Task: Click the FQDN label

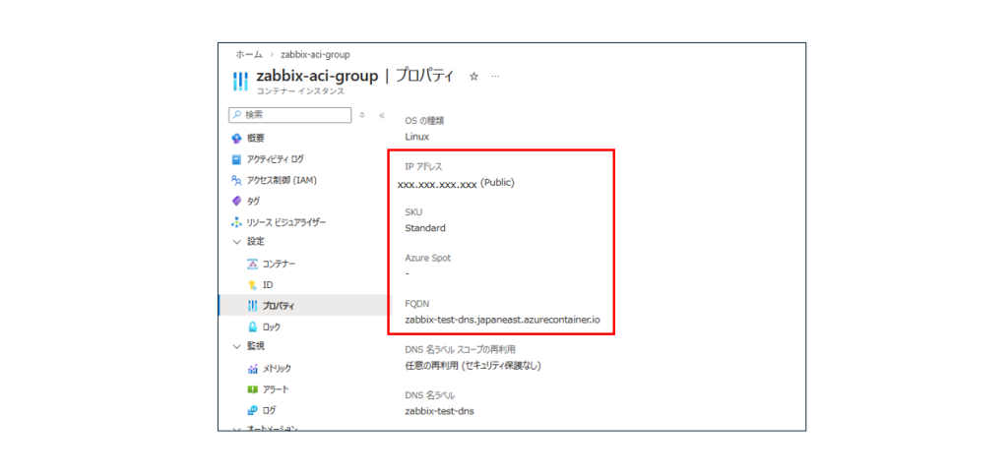Action: coord(416,303)
